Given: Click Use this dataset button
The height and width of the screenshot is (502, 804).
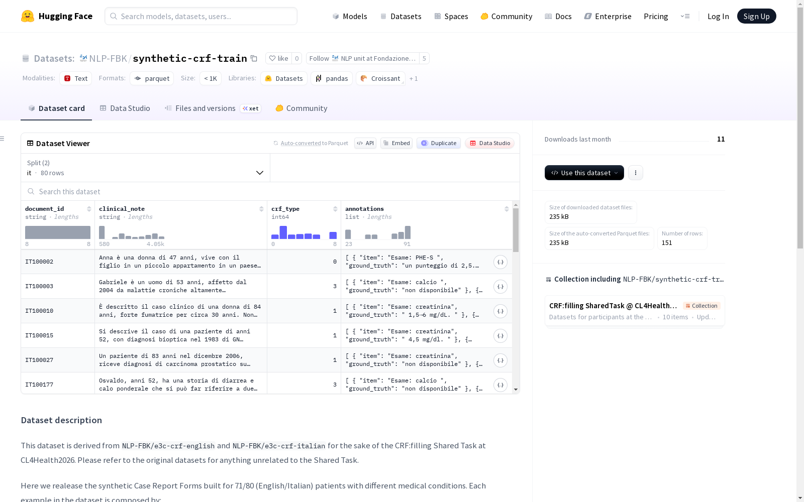Looking at the screenshot, I should click(x=584, y=173).
